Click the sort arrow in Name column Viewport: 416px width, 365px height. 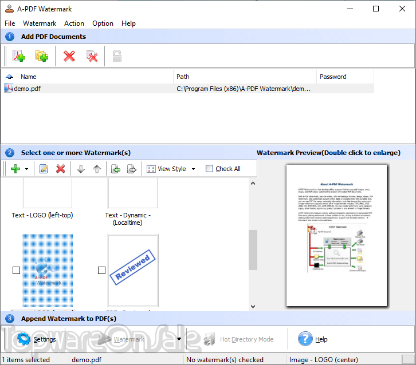click(x=10, y=77)
